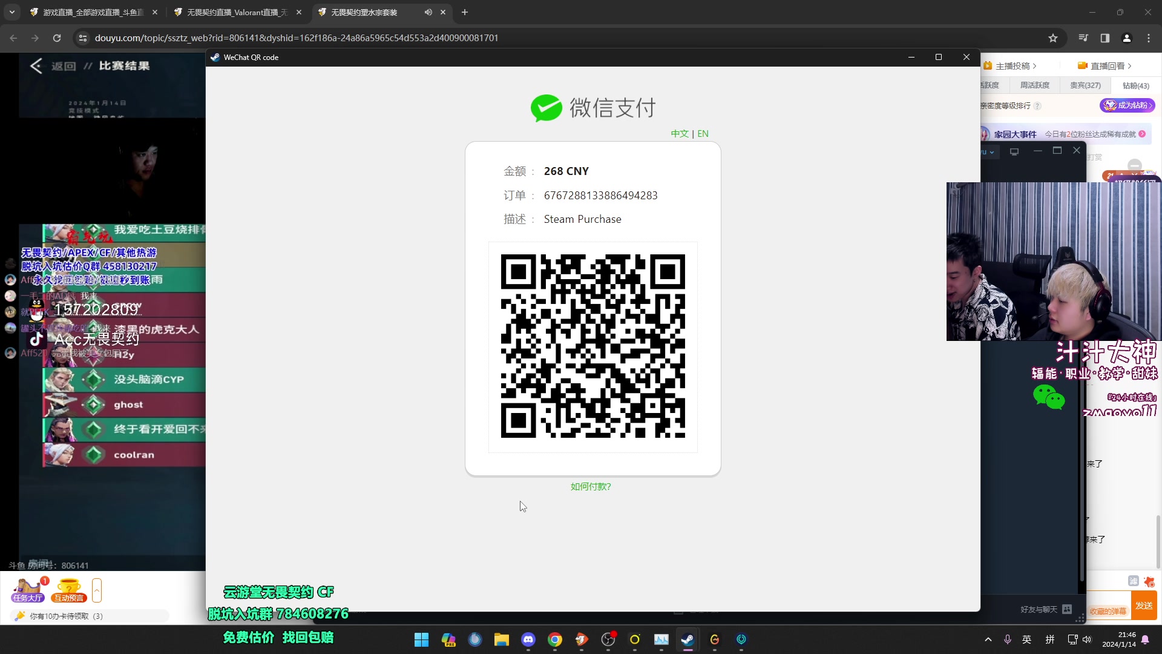Click the green WeChat icon on stream overlay
The image size is (1162, 654).
1049,398
